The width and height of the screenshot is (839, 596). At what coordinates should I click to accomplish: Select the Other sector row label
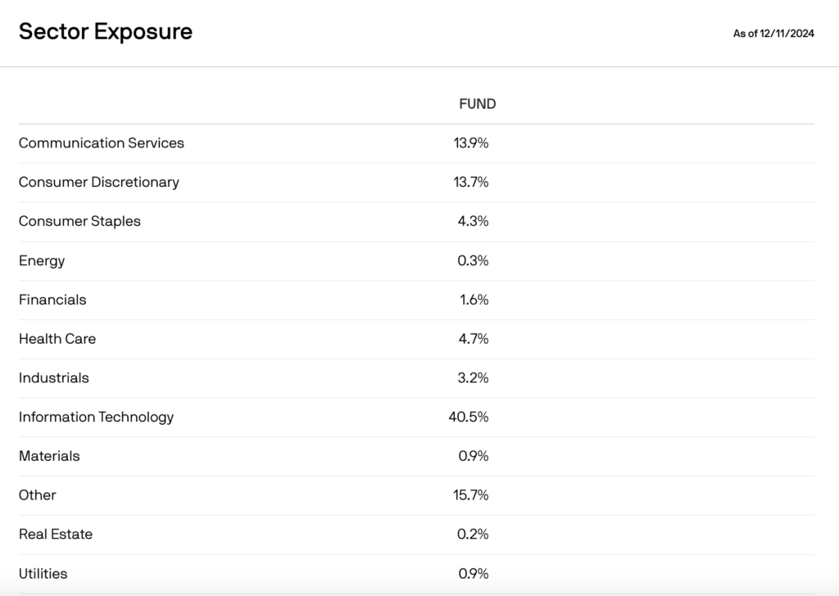[38, 495]
